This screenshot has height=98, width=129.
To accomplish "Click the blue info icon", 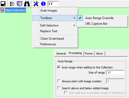I will (43, 4).
